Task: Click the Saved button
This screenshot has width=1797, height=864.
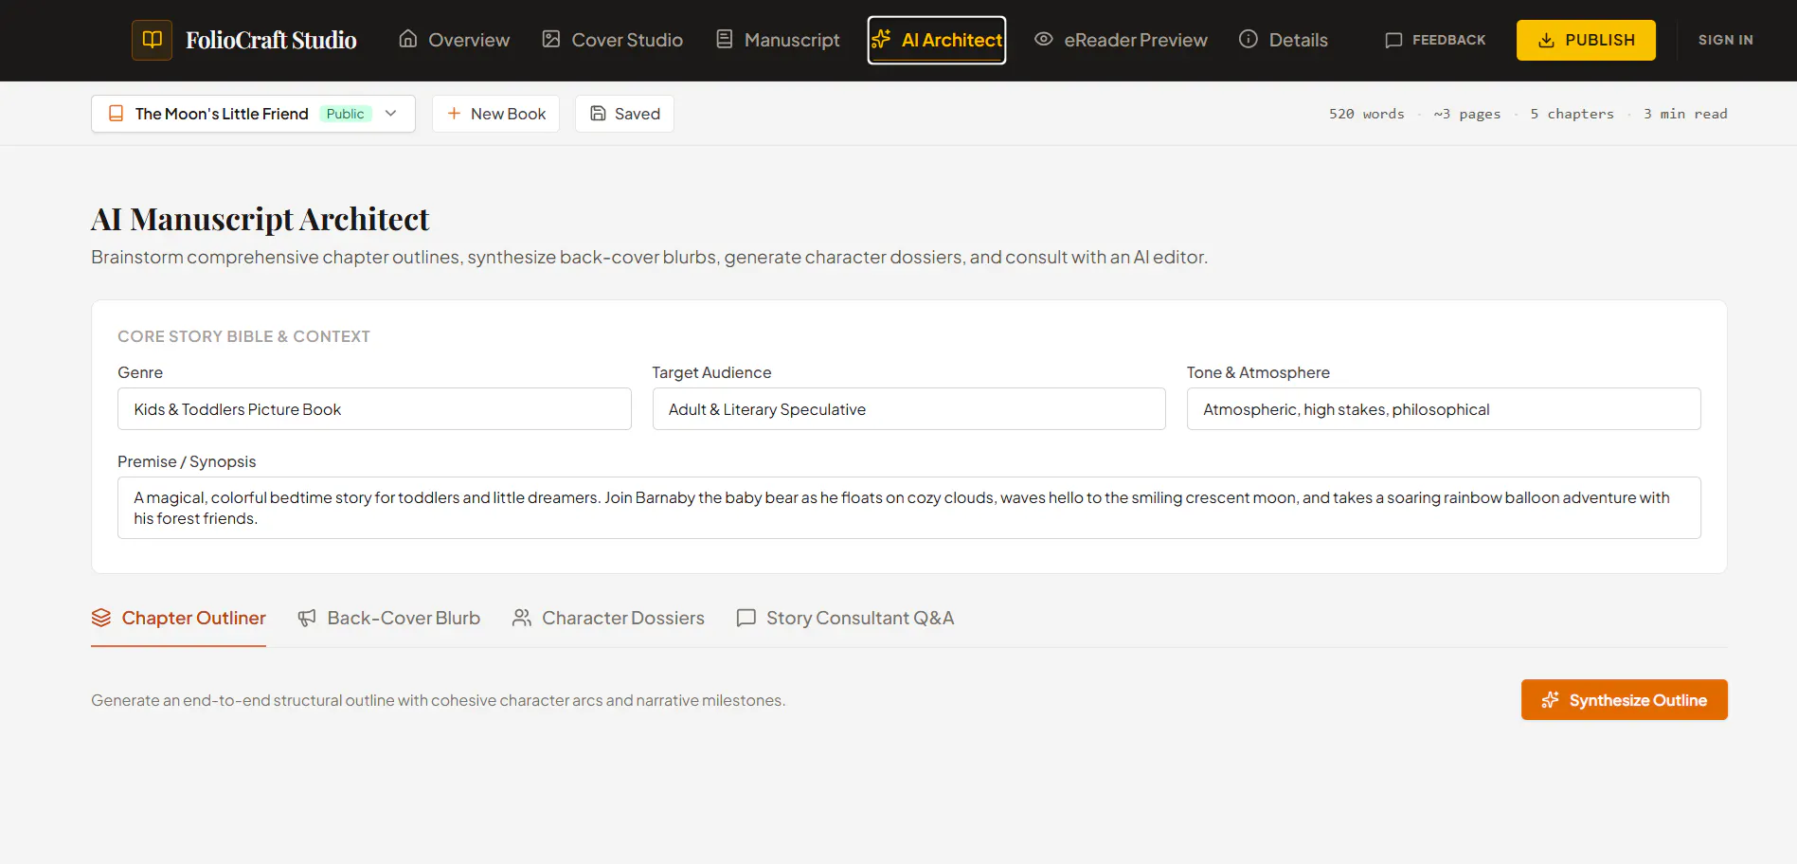Action: 624,114
